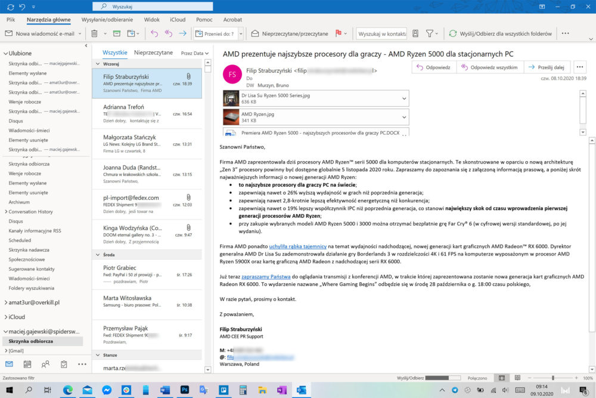Click the Archive icon in the ribbon
596x398 pixels.
click(x=117, y=33)
